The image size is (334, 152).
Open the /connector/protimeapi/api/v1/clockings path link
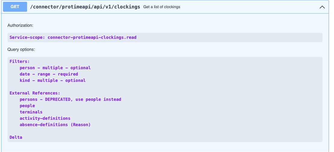pos(85,7)
